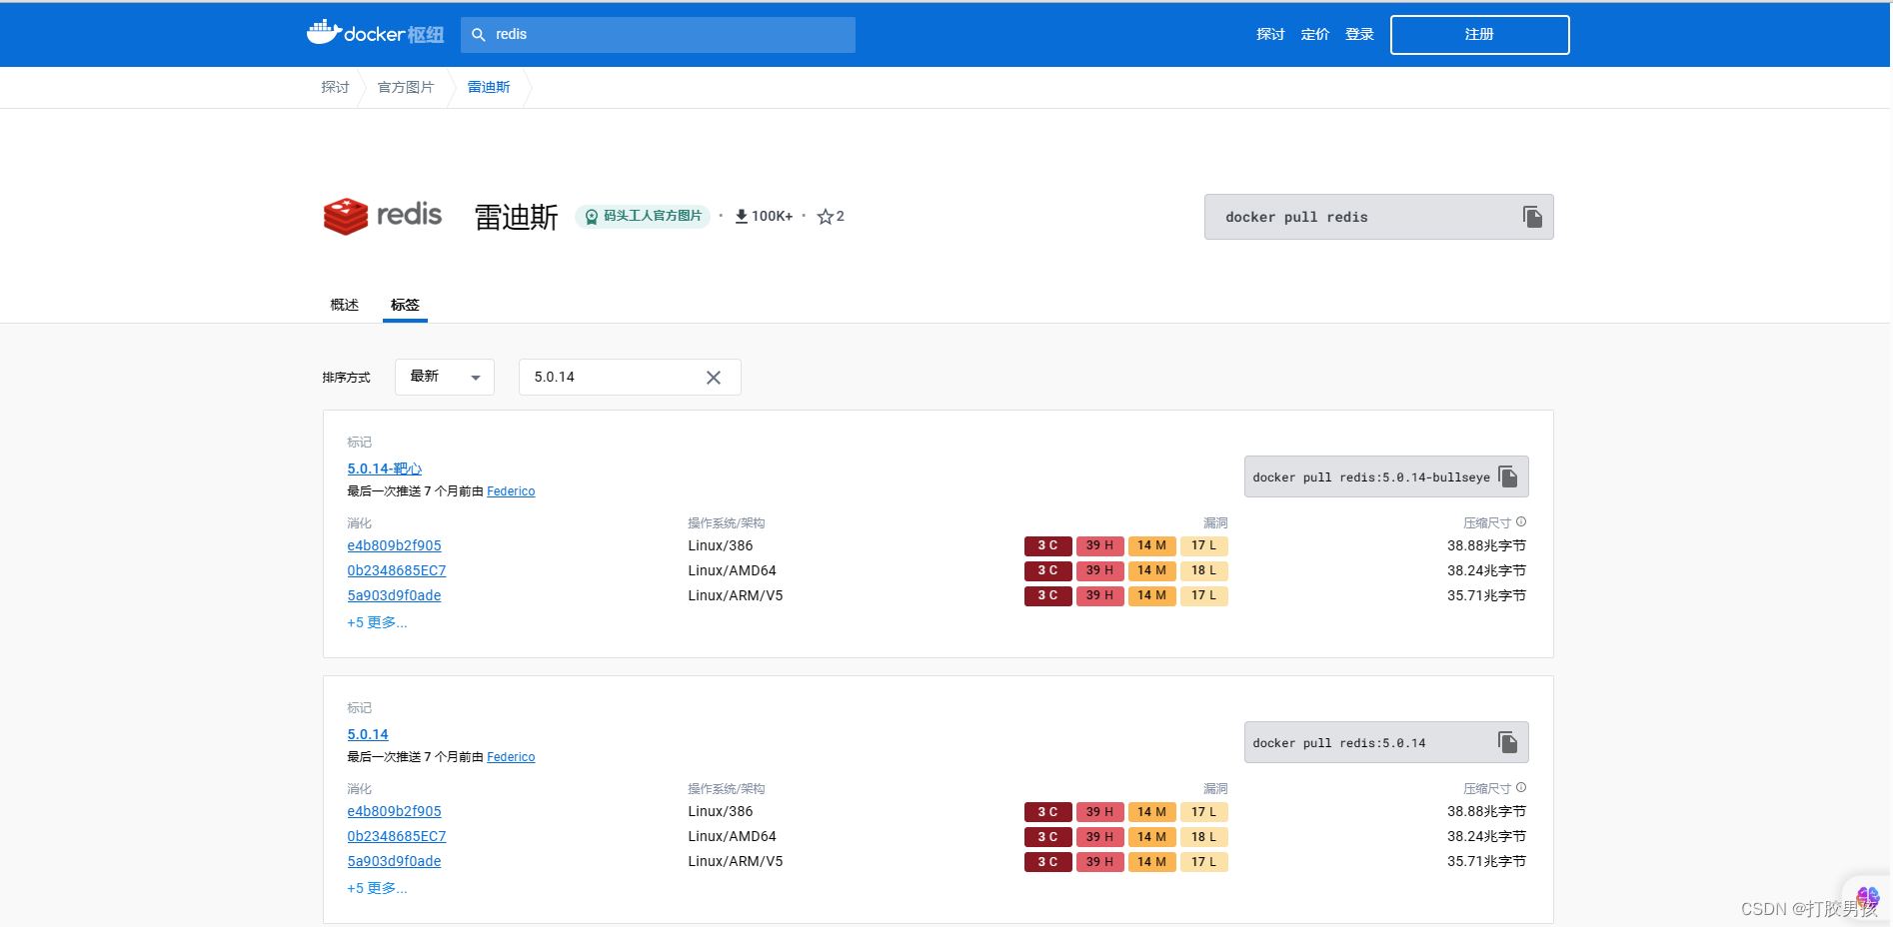This screenshot has height=927, width=1893.
Task: Click the 'docker pull redis' command box text
Action: tap(1296, 217)
